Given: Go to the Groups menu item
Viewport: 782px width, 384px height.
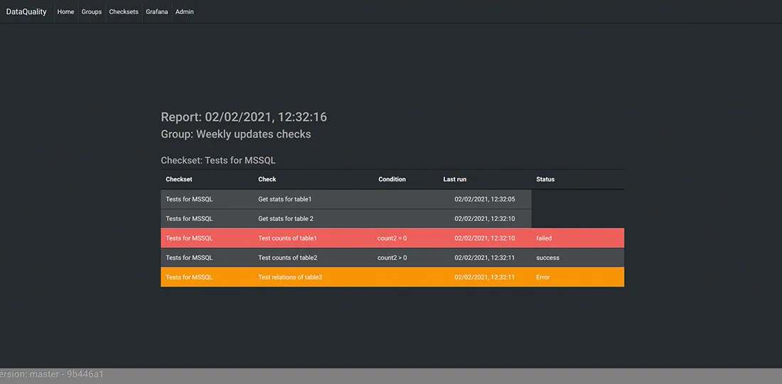Looking at the screenshot, I should tap(92, 12).
